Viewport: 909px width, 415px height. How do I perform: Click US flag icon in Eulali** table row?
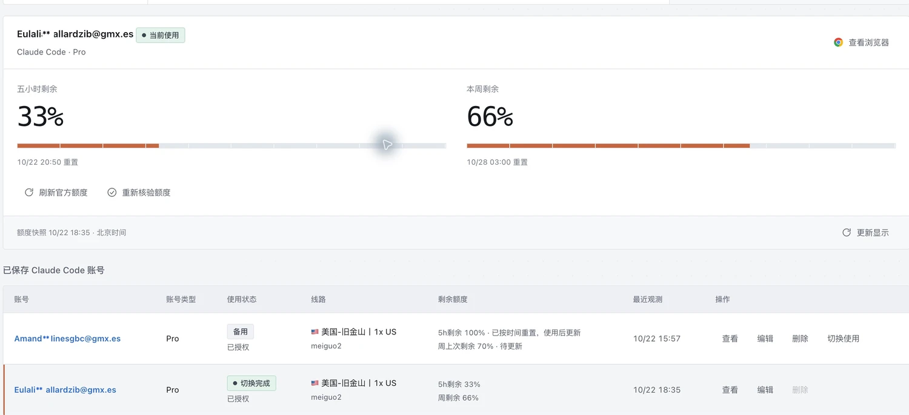pos(315,383)
